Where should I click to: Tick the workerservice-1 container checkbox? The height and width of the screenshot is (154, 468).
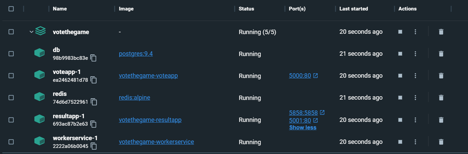[x=11, y=142]
